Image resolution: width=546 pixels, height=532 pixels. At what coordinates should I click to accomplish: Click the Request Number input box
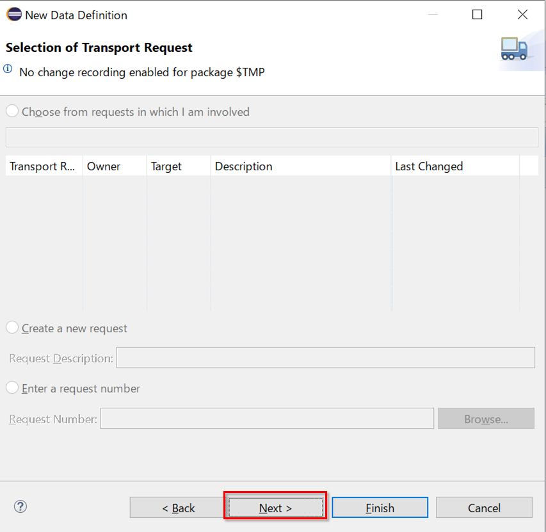[x=268, y=419]
